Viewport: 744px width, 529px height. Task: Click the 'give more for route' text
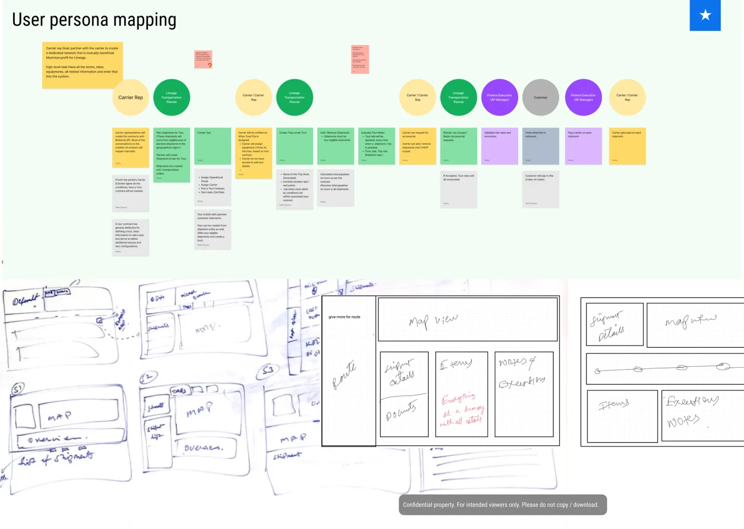point(344,317)
